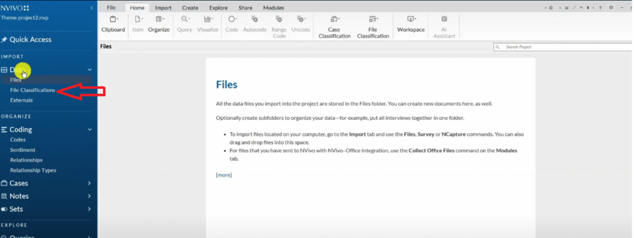Screen dimensions: 634x238
Task: Switch to the Import ribbon tab
Action: pos(163,7)
